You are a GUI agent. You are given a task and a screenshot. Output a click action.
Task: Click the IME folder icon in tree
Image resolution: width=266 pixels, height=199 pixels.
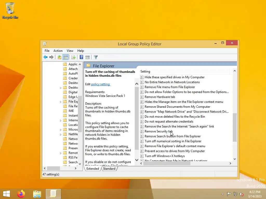65,111
